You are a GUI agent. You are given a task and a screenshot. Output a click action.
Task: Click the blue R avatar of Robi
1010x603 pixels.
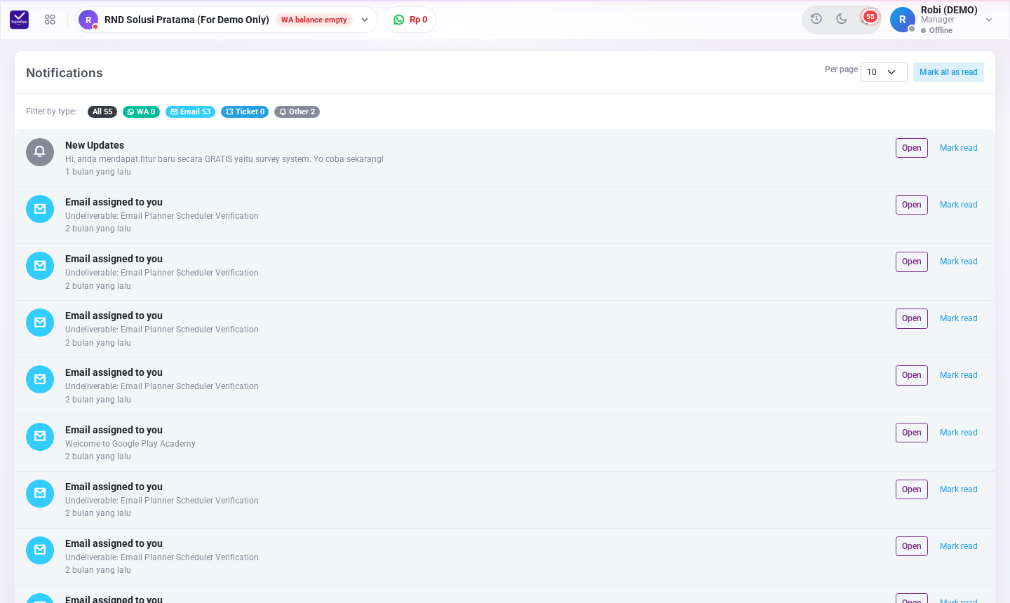click(902, 20)
